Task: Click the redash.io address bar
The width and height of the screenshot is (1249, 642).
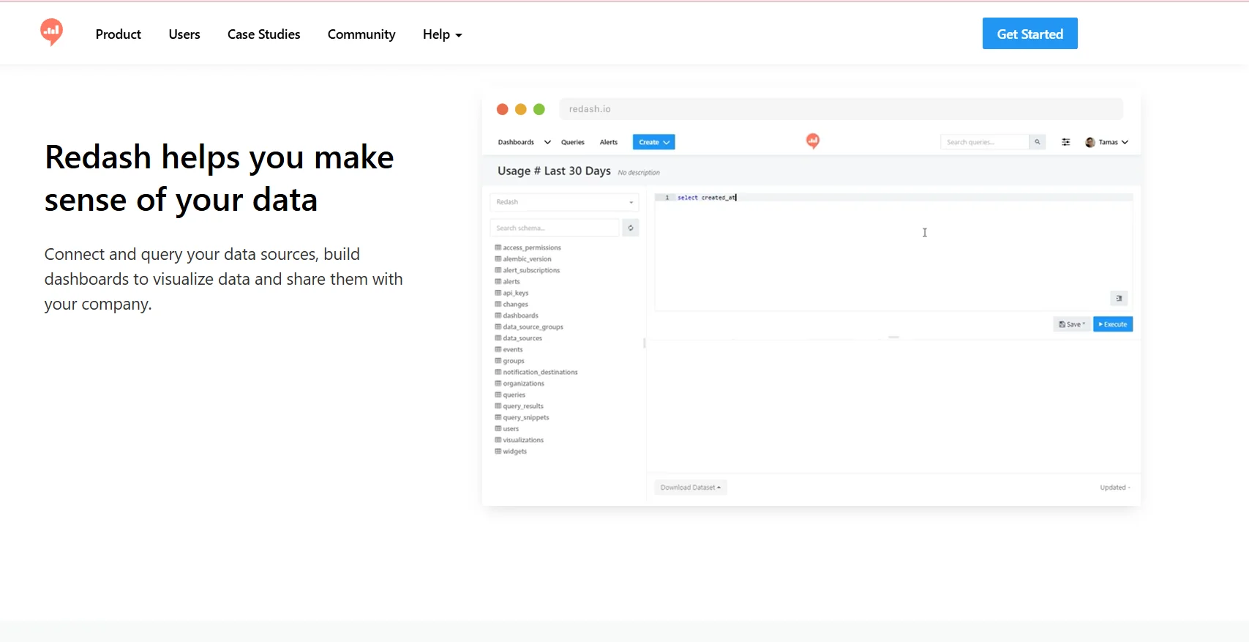Action: (841, 109)
